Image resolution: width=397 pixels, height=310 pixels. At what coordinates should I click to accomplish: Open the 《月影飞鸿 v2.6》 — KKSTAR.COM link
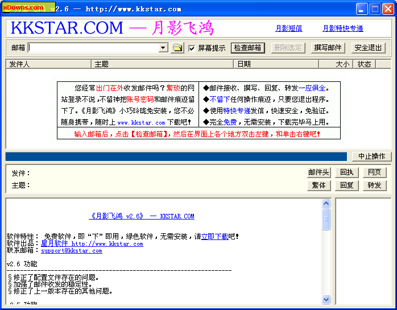(x=142, y=216)
